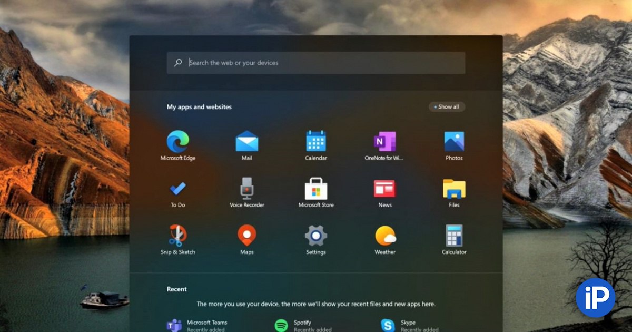Open recently added Microsoft Teams

pyautogui.click(x=197, y=326)
